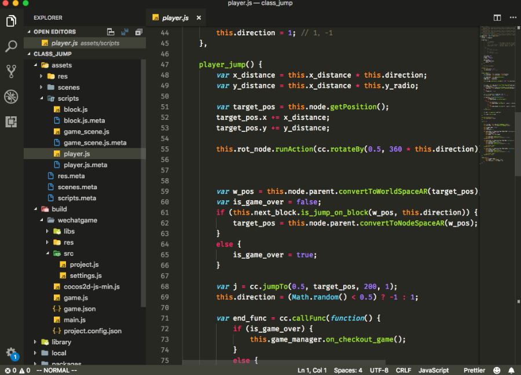
Task: Click Ln 1, Col 1 in status bar
Action: coord(312,370)
